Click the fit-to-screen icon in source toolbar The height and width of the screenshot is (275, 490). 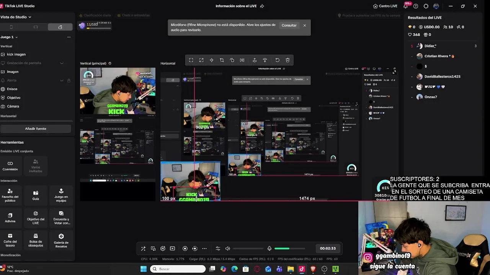tap(191, 60)
